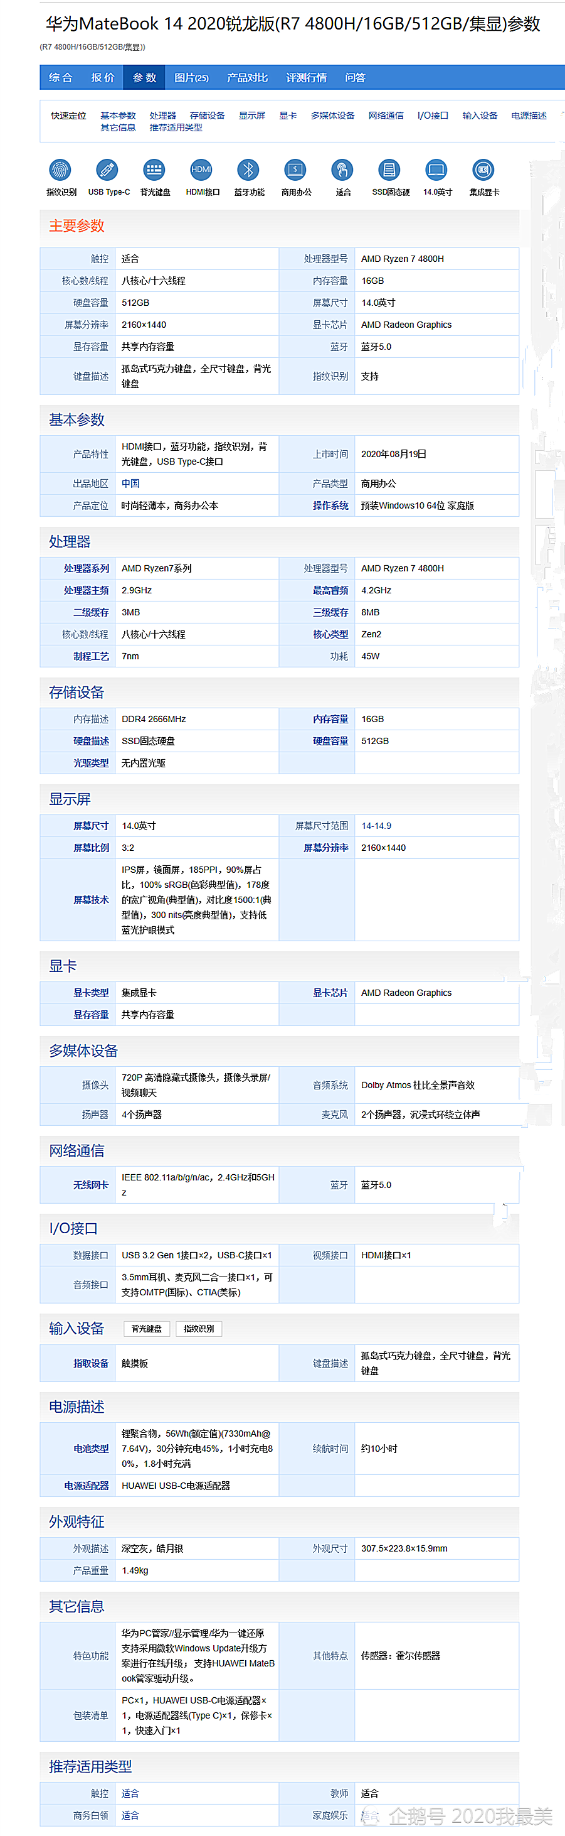Open the 报价 tab

click(102, 78)
